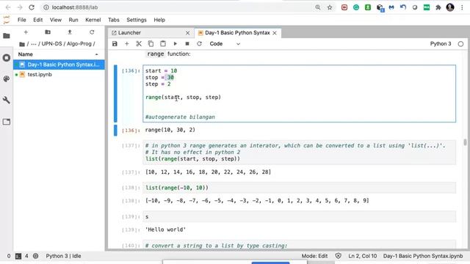Insert a cell below with plus icon

[x=127, y=44]
